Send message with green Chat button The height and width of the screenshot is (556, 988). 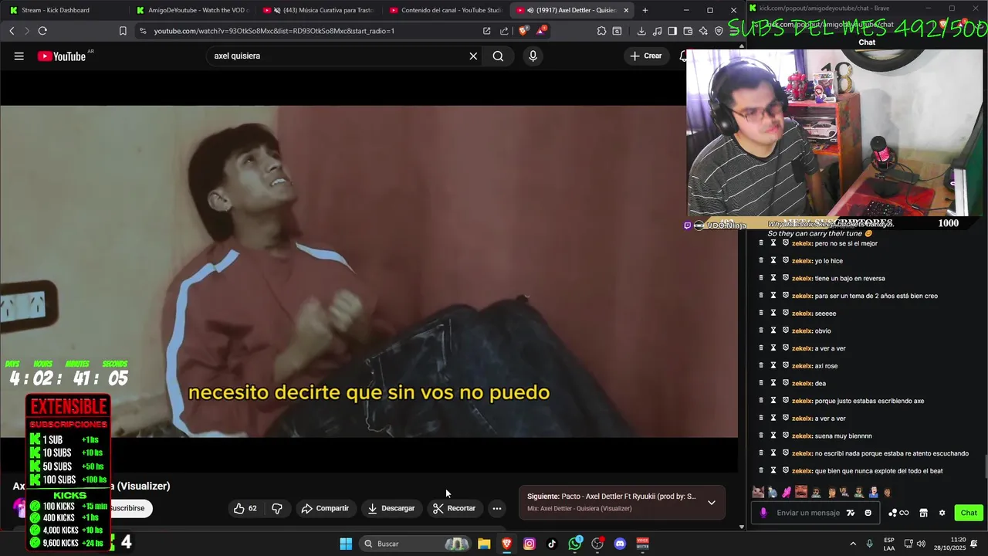point(969,513)
